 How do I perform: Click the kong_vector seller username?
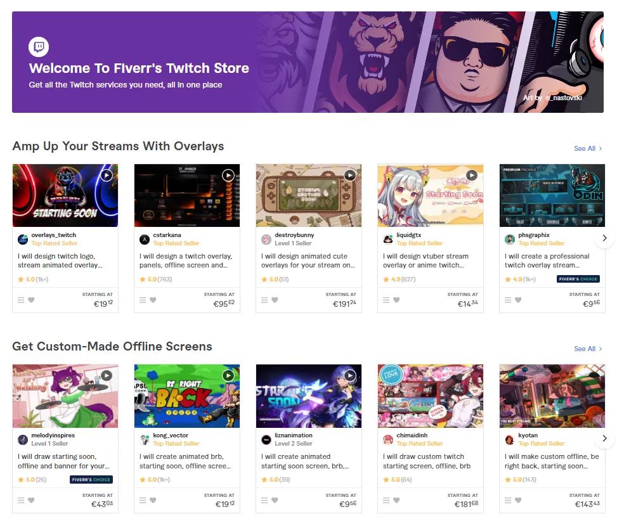(171, 435)
